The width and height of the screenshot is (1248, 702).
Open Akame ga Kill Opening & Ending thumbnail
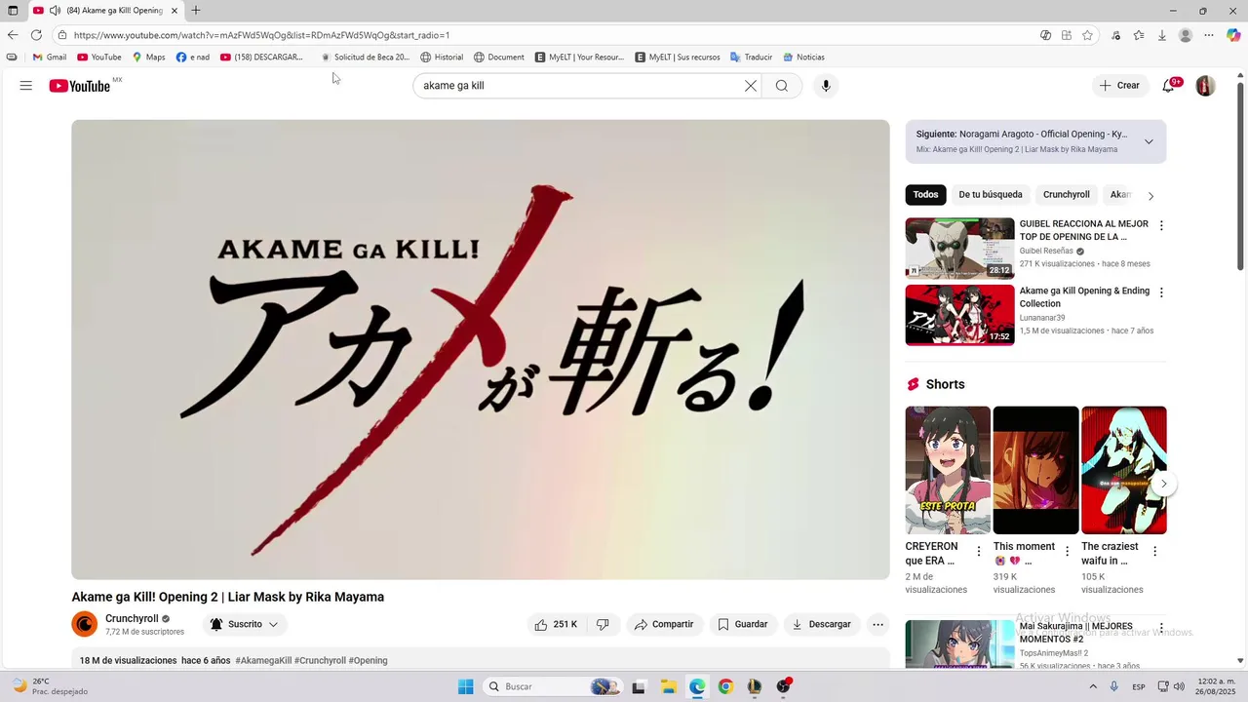pos(959,315)
